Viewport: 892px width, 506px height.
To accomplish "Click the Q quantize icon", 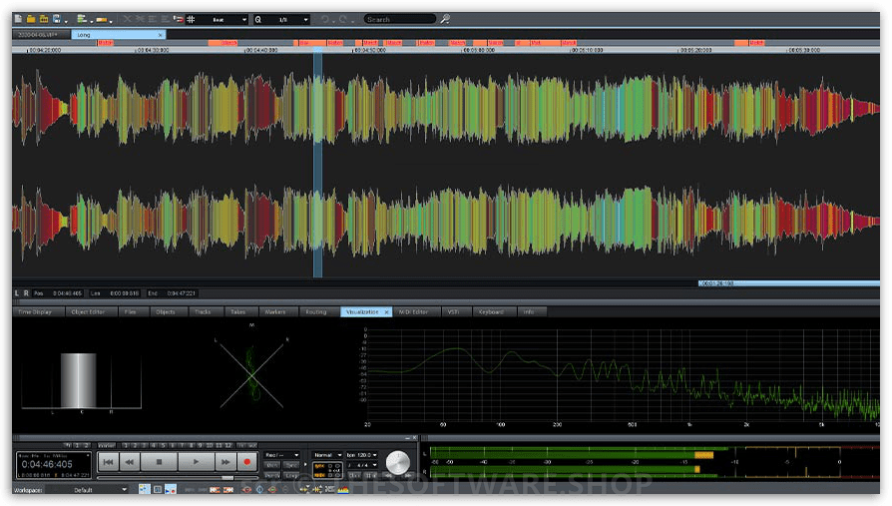I will pos(258,19).
